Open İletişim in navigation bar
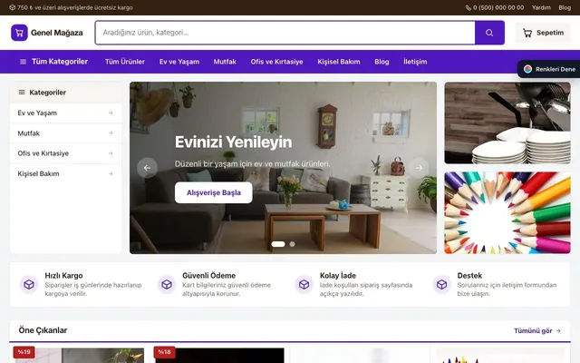This screenshot has height=363, width=580. point(415,62)
